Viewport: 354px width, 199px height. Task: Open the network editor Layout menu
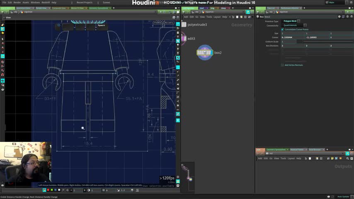[x=217, y=17]
